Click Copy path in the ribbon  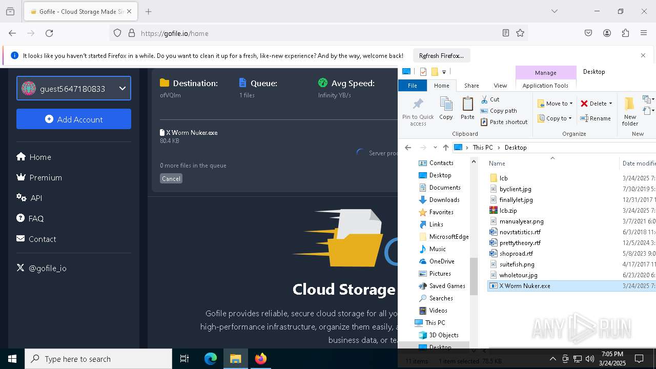tap(499, 111)
